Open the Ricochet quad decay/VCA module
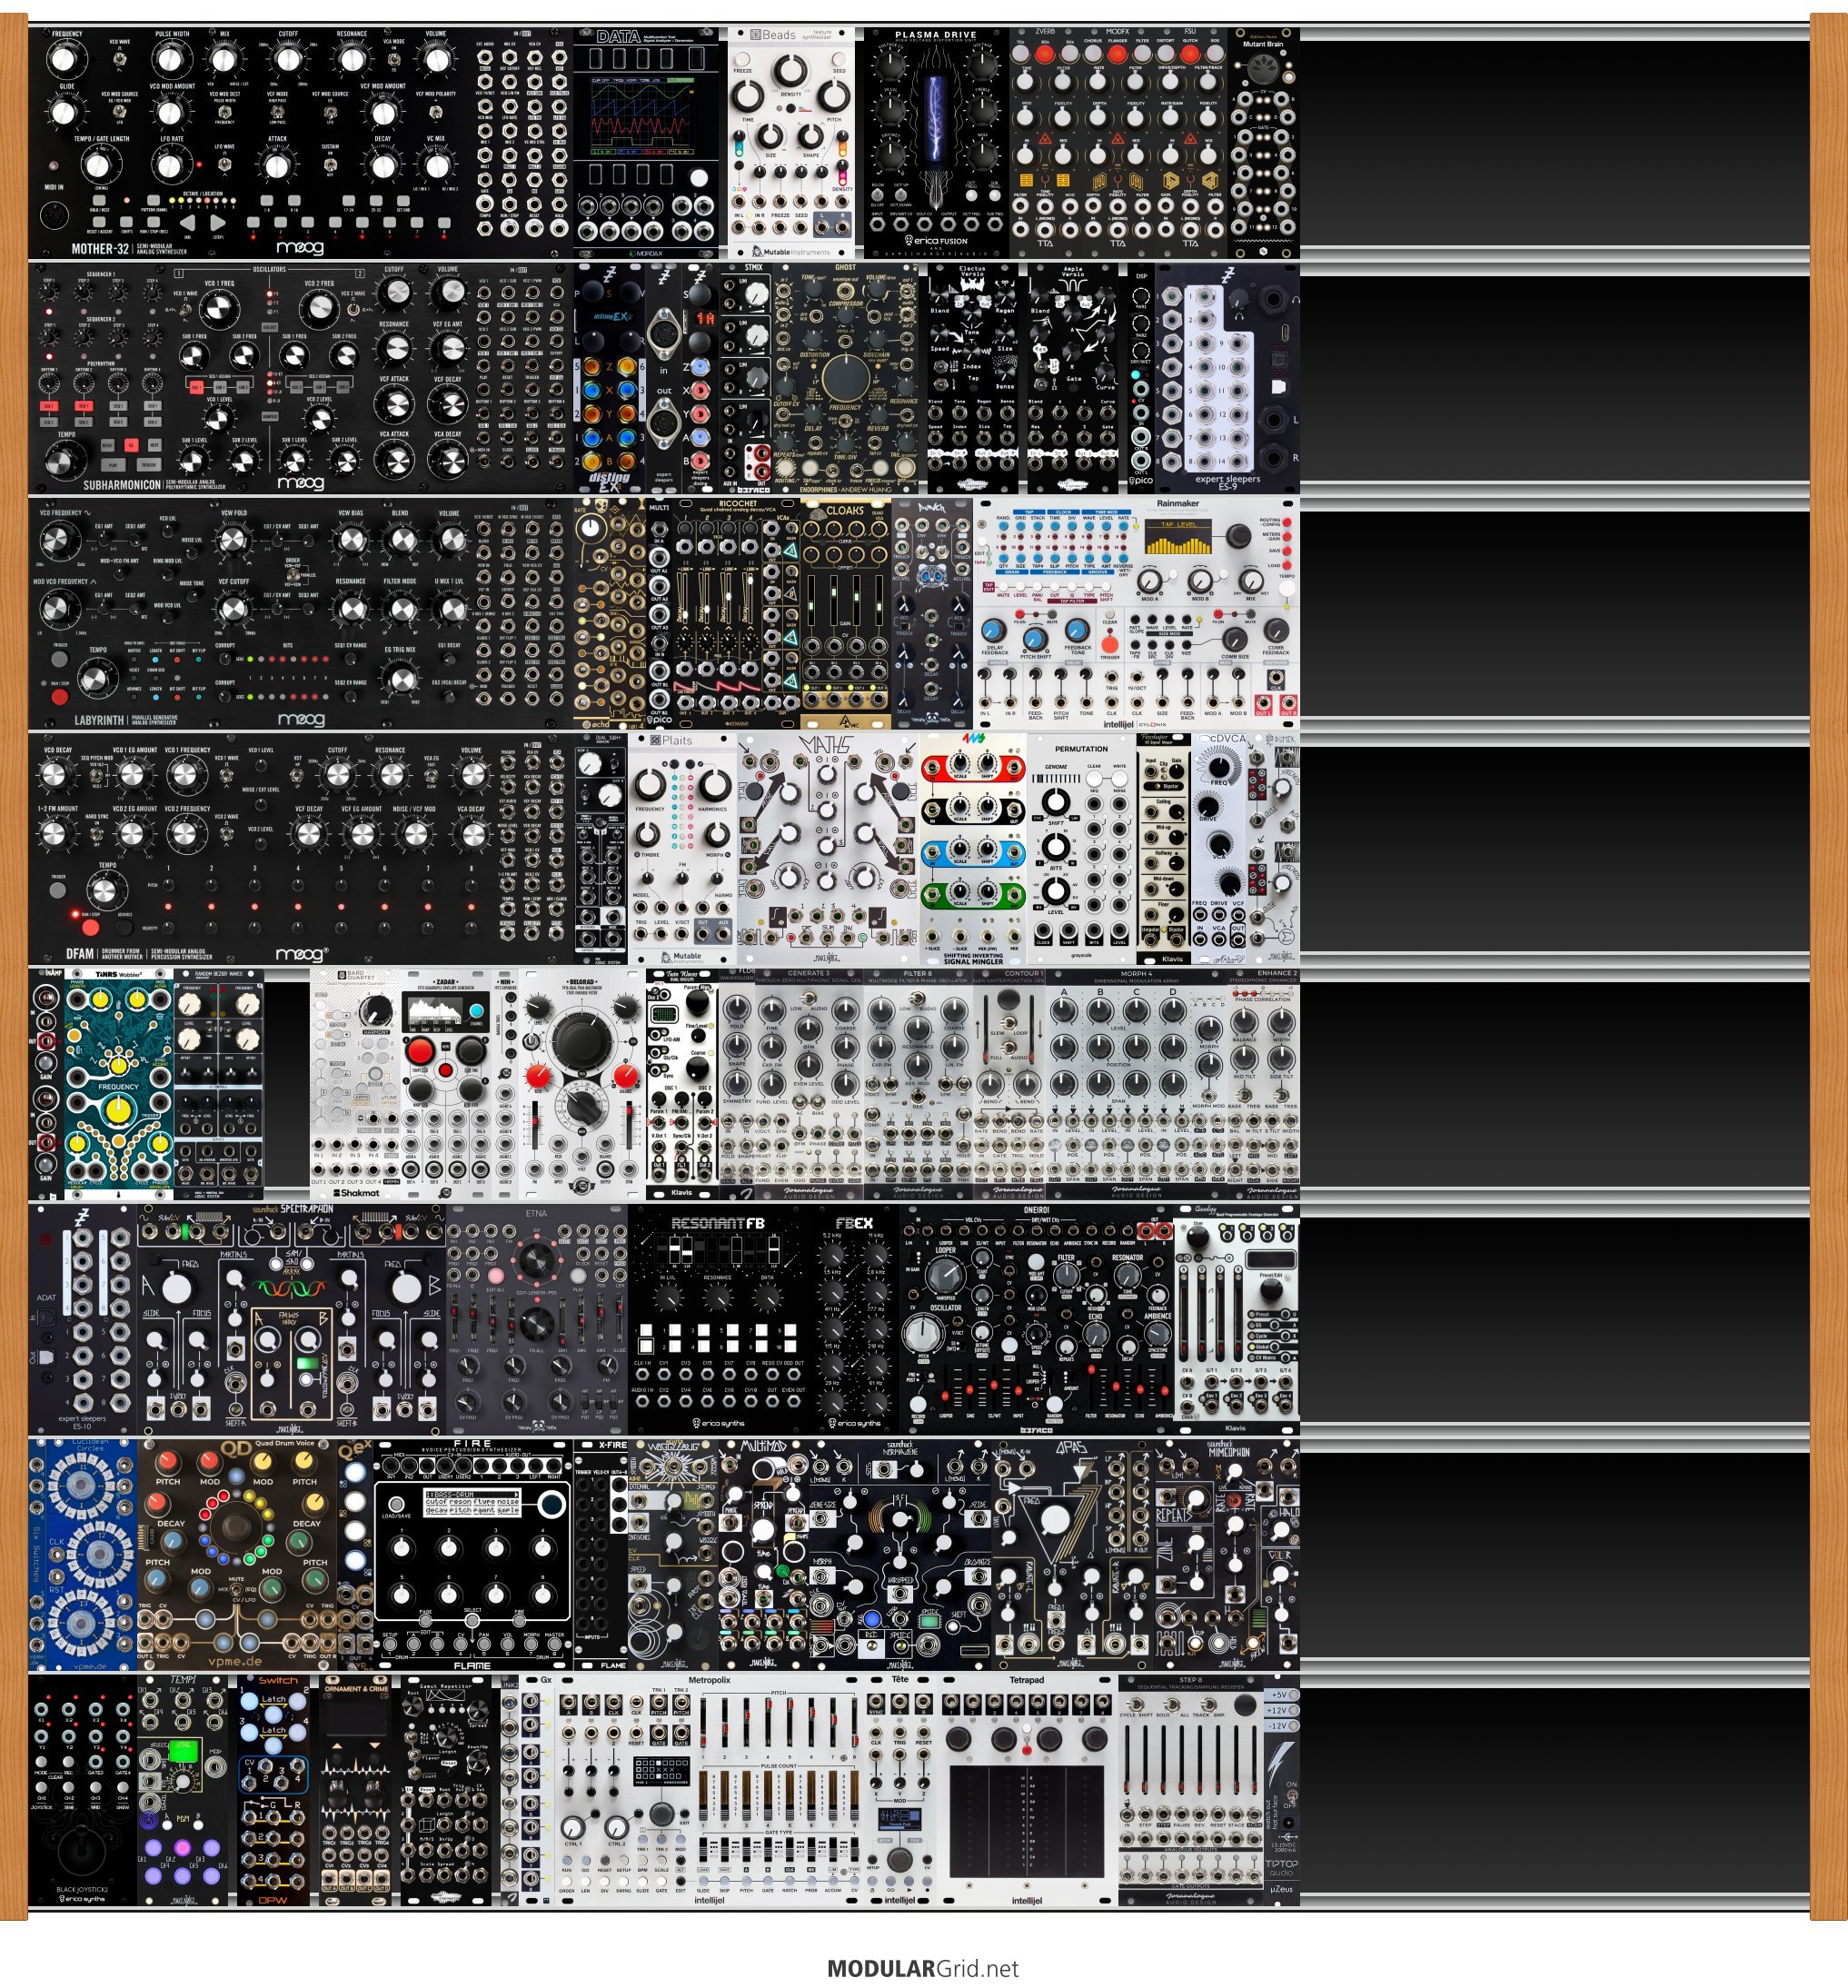Image resolution: width=1848 pixels, height=1988 pixels. click(x=737, y=614)
